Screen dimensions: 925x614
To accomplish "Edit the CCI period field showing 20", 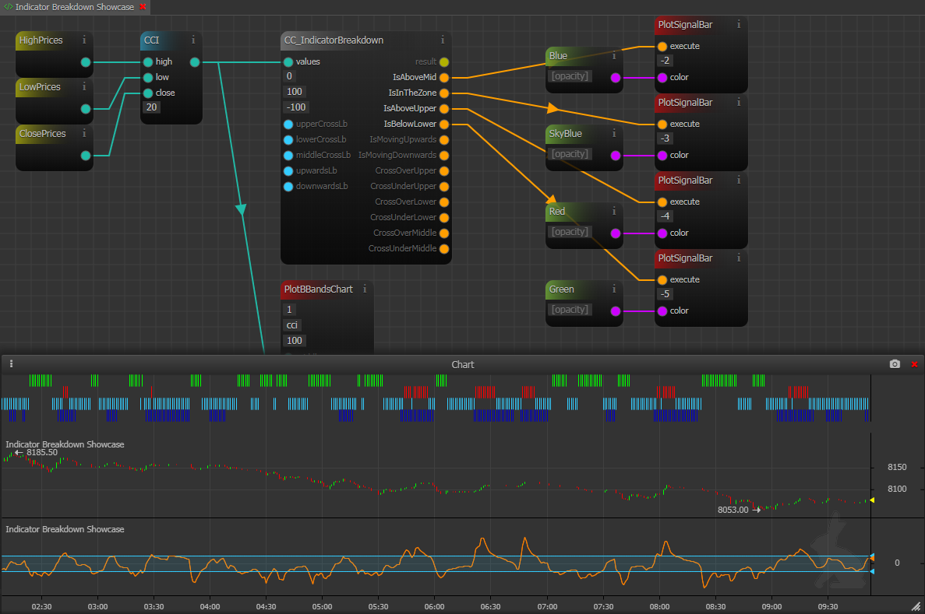I will (152, 107).
